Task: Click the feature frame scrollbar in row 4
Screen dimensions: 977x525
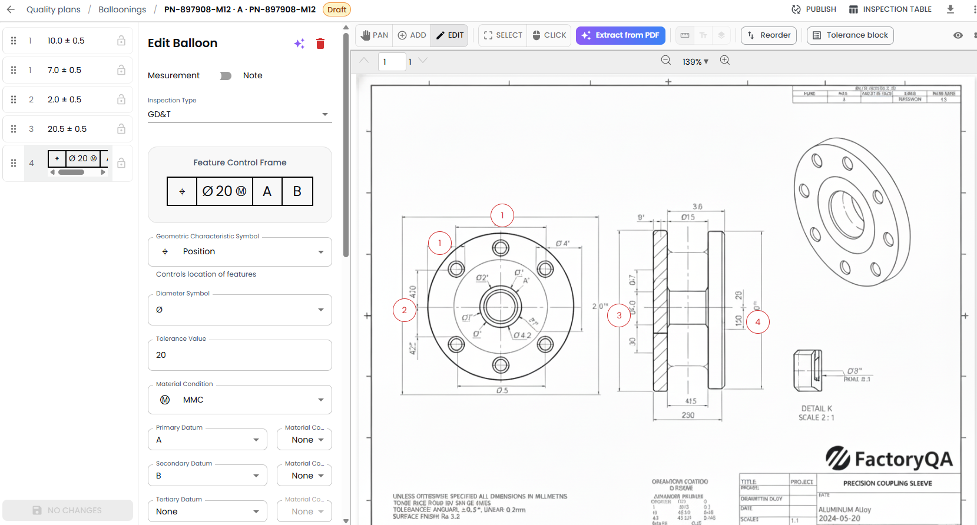Action: (71, 172)
